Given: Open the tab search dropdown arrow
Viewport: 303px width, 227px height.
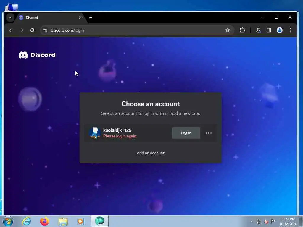Looking at the screenshot, I should [10, 17].
